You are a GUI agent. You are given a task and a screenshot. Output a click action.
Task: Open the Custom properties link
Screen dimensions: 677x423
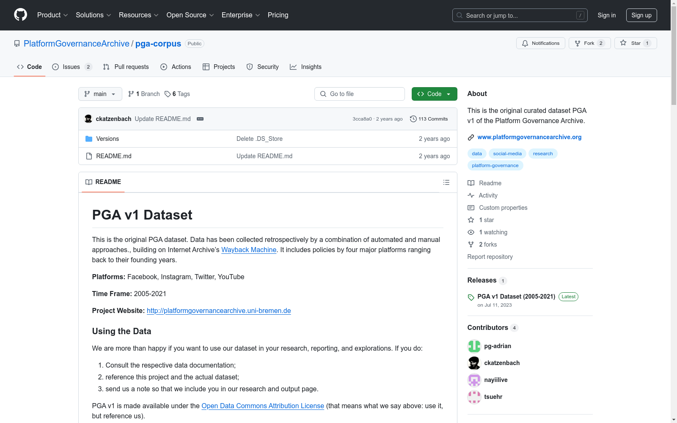pyautogui.click(x=498, y=208)
